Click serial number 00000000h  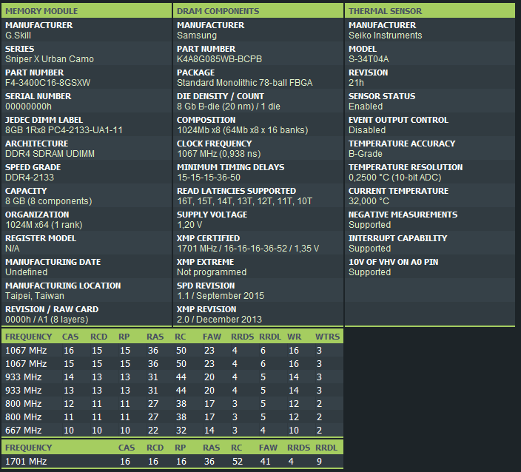(x=28, y=107)
